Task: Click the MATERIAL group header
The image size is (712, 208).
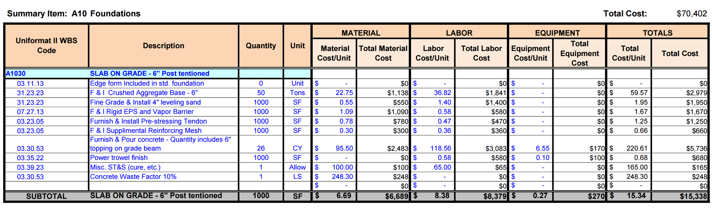Action: click(361, 33)
